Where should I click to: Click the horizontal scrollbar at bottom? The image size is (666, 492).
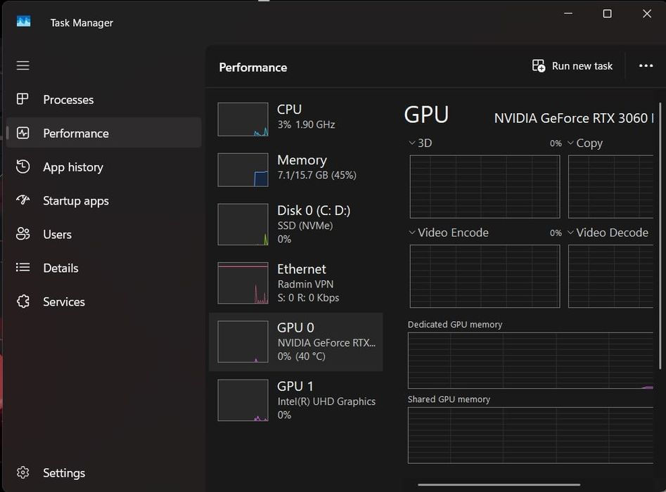click(x=499, y=484)
